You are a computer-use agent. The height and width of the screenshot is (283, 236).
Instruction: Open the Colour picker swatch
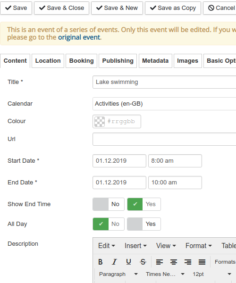click(100, 122)
